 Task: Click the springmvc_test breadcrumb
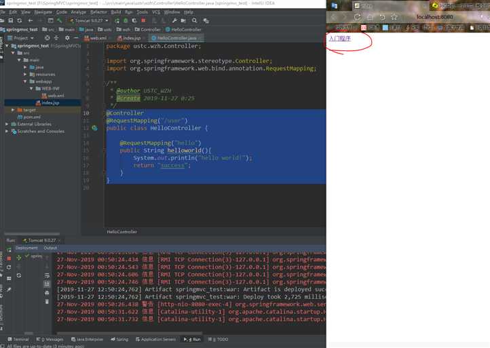(20, 30)
